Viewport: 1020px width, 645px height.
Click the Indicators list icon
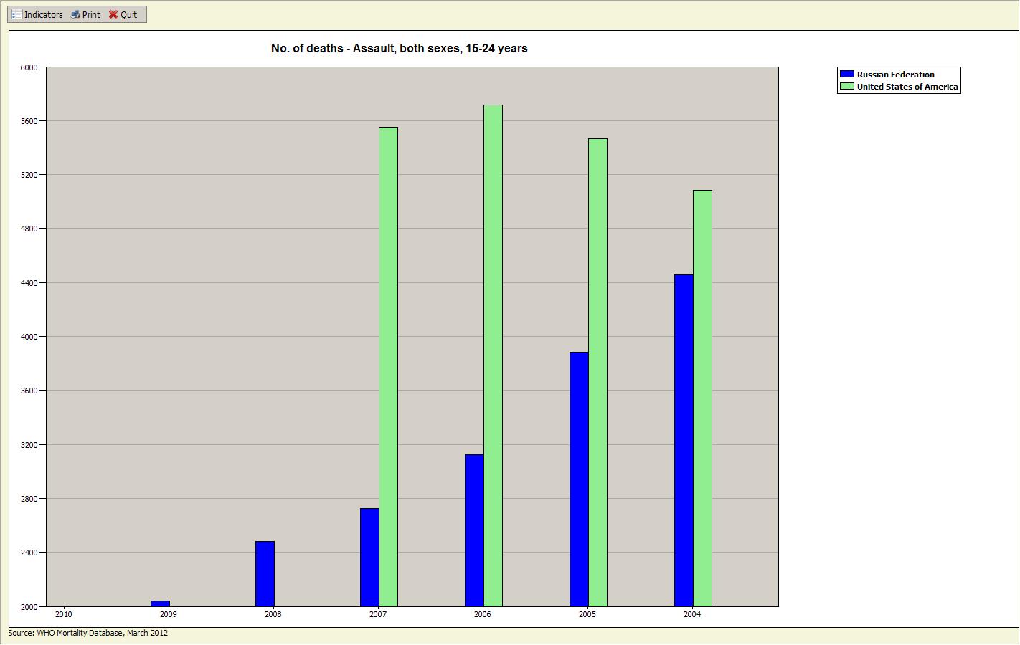click(x=16, y=14)
